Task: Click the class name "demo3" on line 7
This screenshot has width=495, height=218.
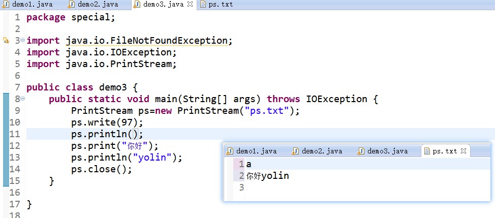Action: (x=113, y=87)
